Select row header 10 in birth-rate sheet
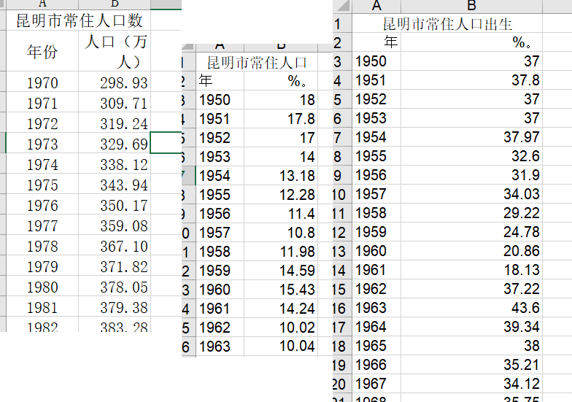 pos(342,194)
